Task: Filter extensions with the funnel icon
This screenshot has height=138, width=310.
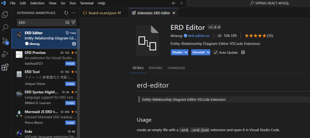Action: click(x=73, y=22)
